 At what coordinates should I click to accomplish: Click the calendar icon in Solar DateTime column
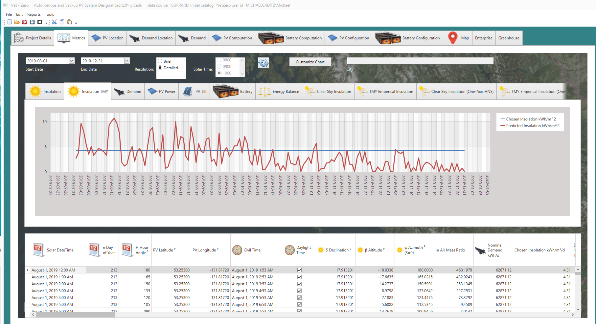tap(38, 250)
